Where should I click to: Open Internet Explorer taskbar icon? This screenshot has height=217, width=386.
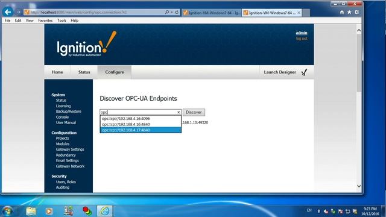(x=104, y=211)
